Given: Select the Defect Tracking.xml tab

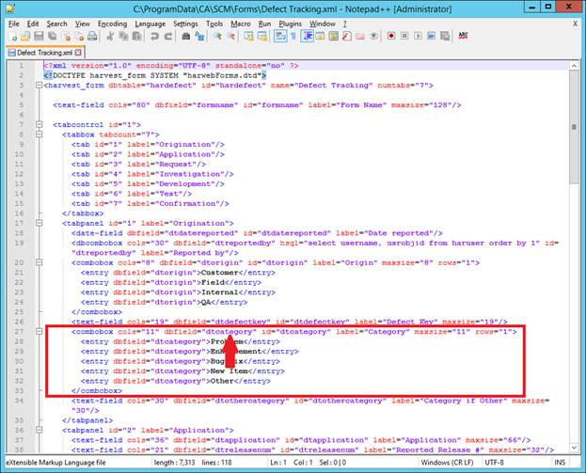Looking at the screenshot, I should (41, 52).
